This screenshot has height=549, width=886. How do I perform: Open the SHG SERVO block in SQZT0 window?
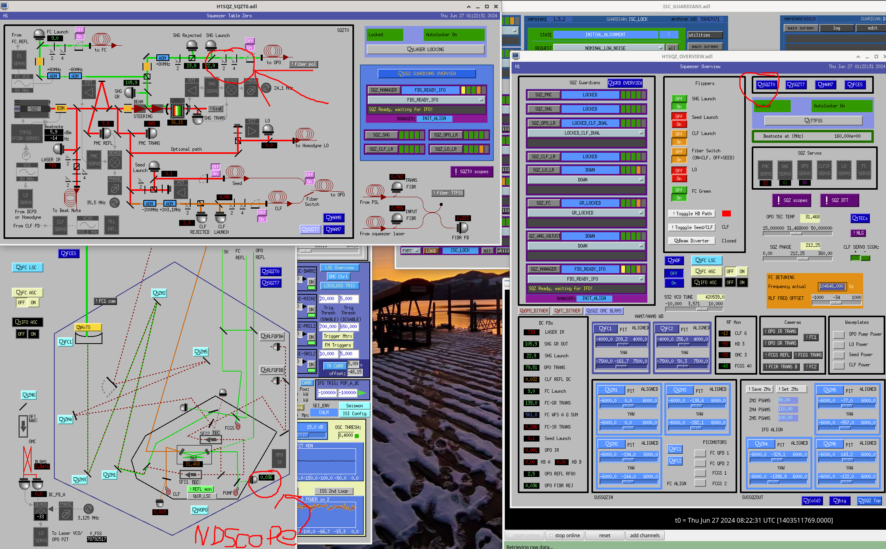(x=212, y=87)
